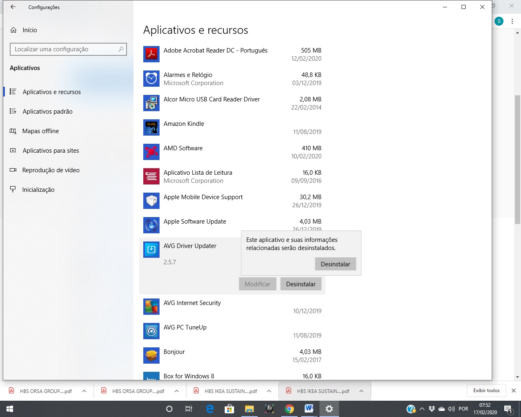
Task: Click the Desinstalar button under AVG Driver Updater
Action: (x=301, y=284)
